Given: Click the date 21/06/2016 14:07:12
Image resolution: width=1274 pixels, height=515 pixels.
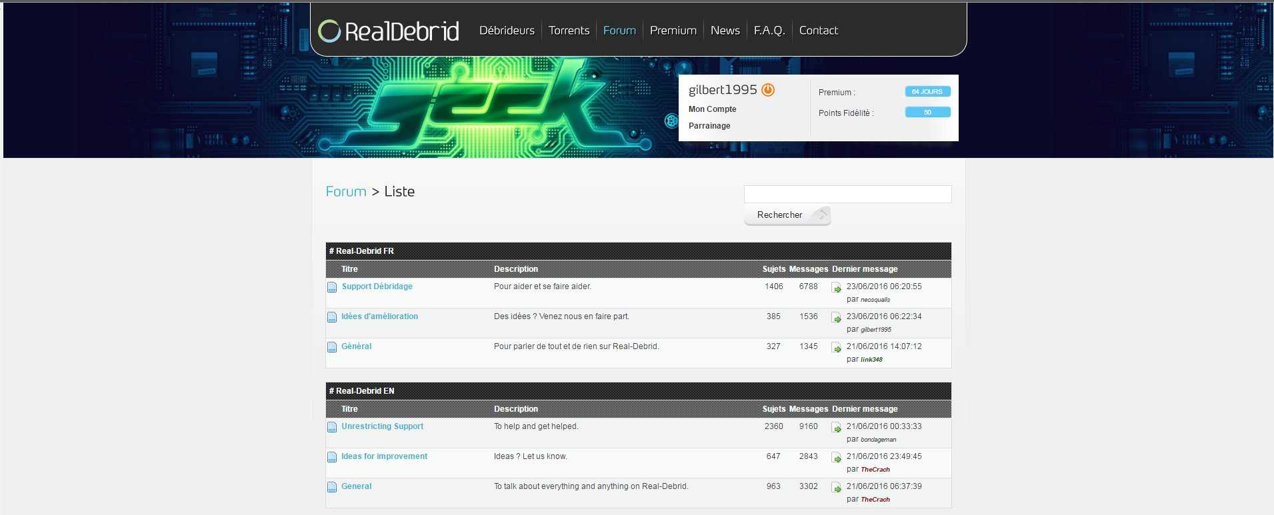Looking at the screenshot, I should [x=884, y=346].
